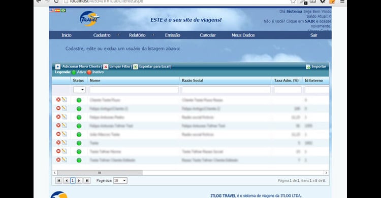This screenshot has width=381, height=198.
Task: Click the horizontal scrollbar right arrow
Action: pyautogui.click(x=326, y=173)
